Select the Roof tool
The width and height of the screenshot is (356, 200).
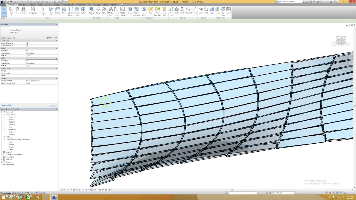point(51,11)
